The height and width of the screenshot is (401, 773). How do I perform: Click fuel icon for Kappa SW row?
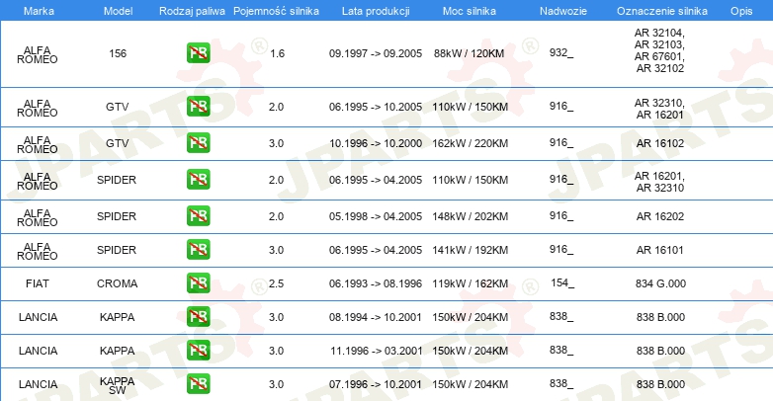tap(198, 383)
